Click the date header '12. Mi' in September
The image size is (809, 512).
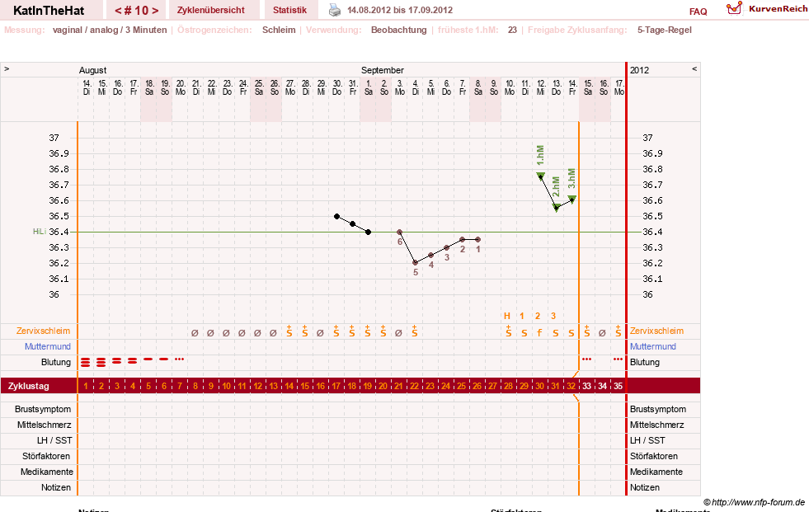click(x=541, y=87)
